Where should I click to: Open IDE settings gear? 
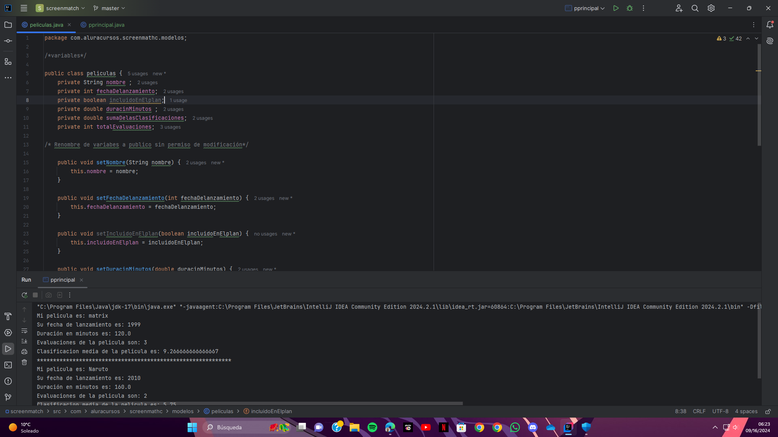coord(711,8)
